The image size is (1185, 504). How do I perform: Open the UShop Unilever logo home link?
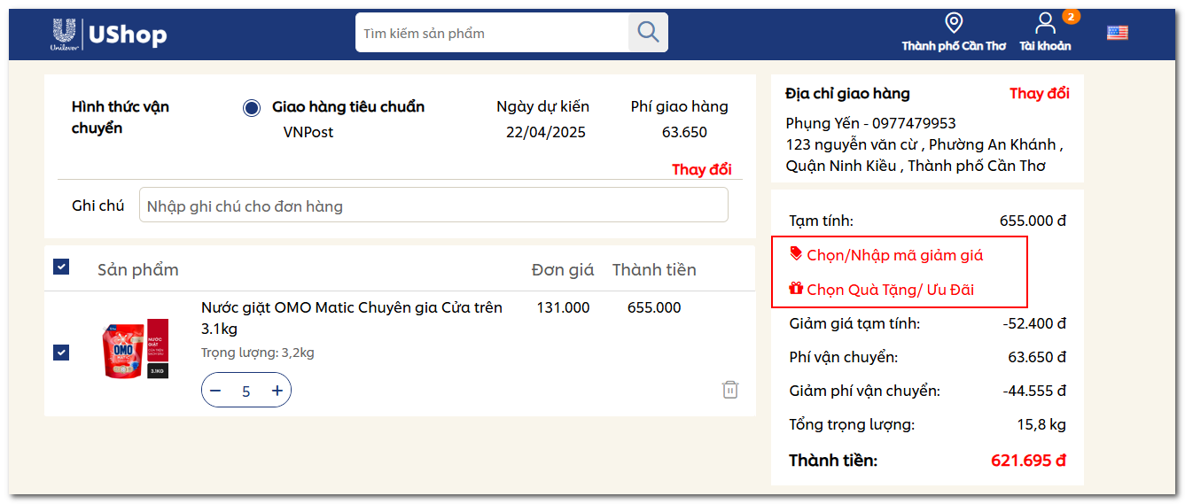click(109, 34)
